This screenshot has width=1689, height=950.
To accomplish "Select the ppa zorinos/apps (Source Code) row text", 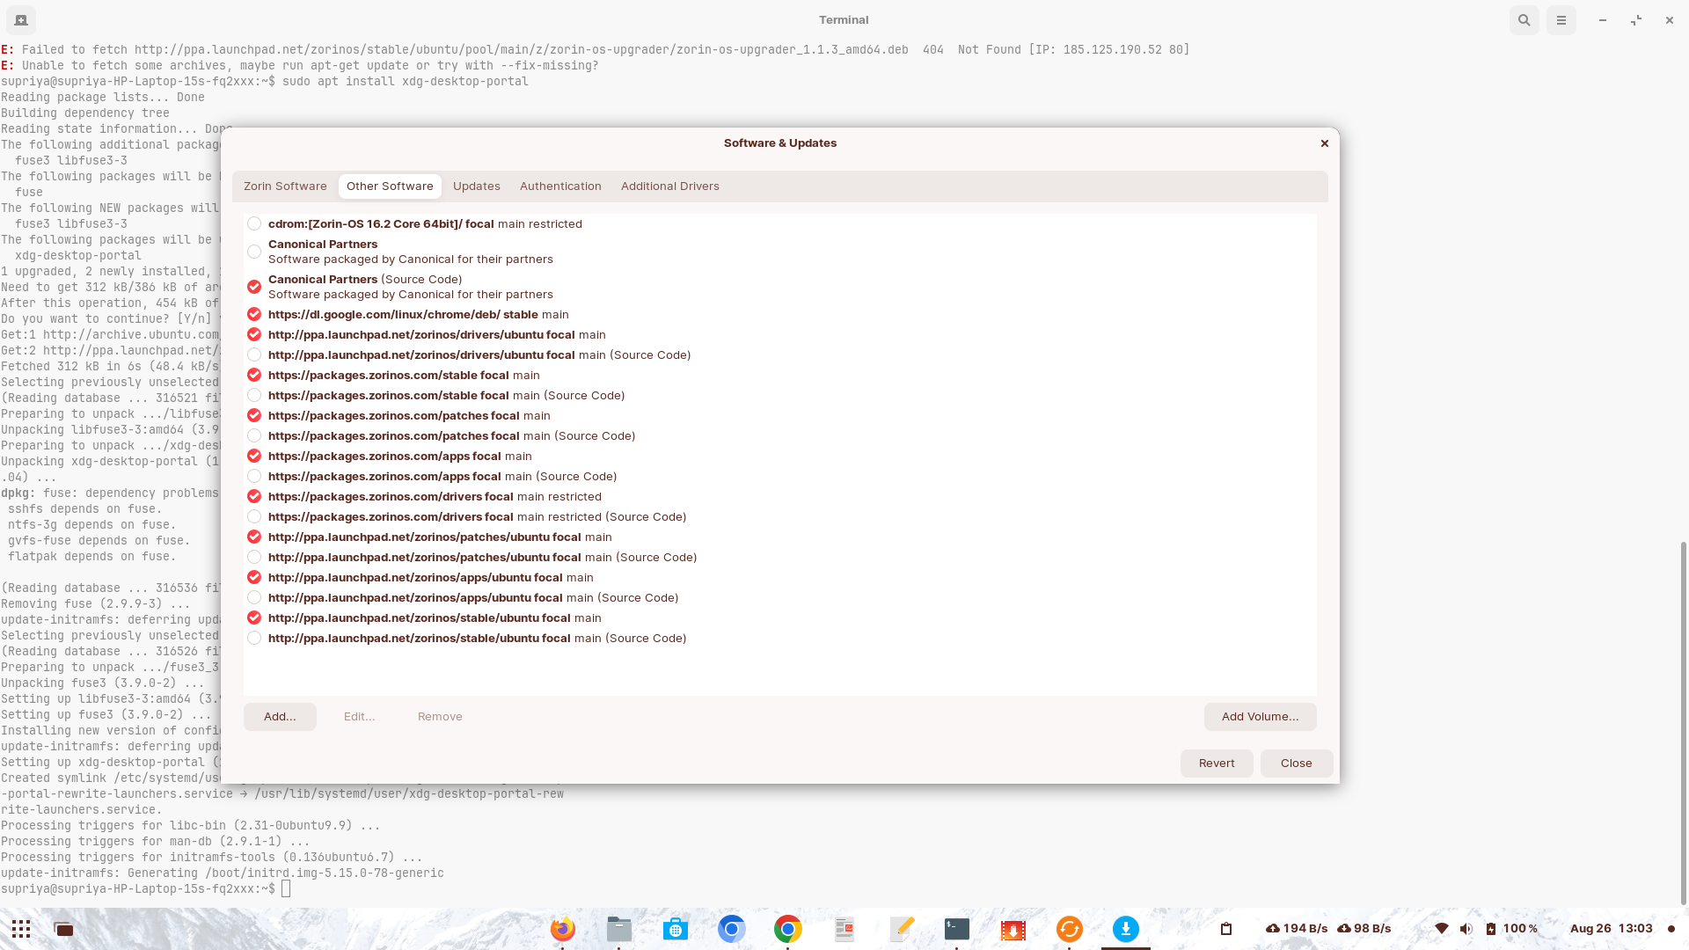I will pos(473,598).
